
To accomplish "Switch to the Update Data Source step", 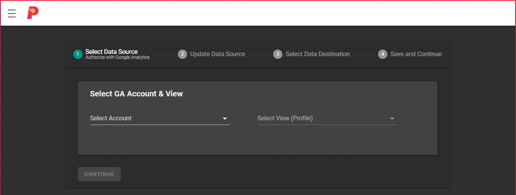I will coord(217,54).
